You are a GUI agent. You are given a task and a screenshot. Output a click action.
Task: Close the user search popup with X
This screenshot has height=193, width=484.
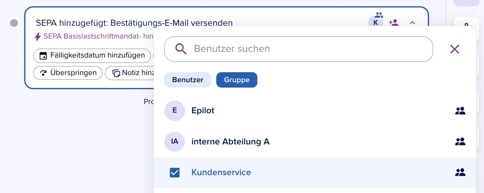(455, 49)
